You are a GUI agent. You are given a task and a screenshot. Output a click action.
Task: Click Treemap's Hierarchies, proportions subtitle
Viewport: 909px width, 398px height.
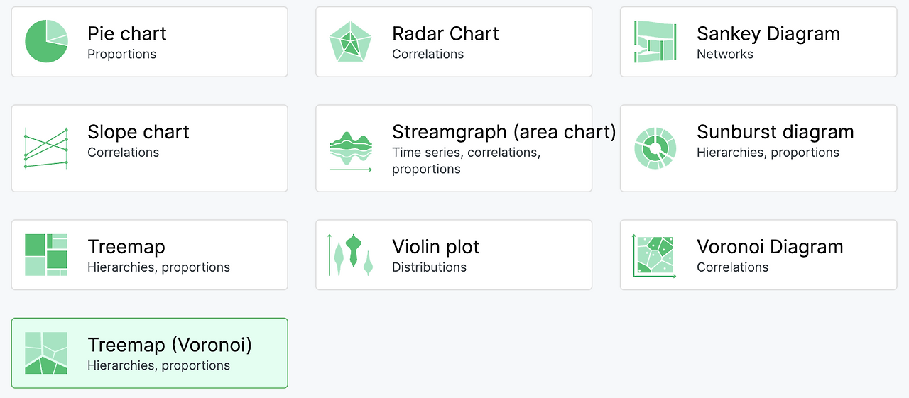[159, 267]
